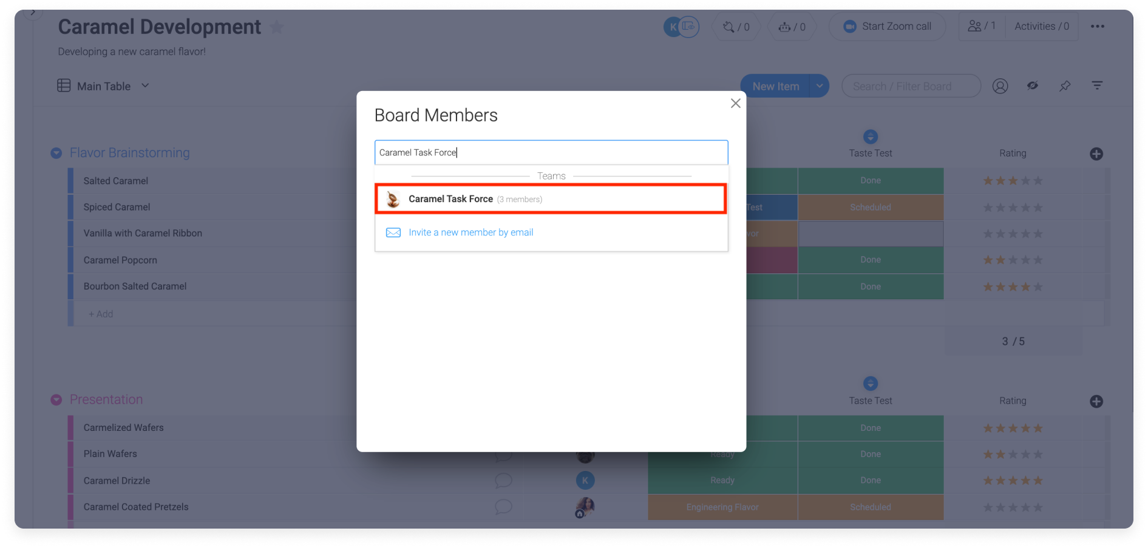Image resolution: width=1148 pixels, height=548 pixels.
Task: Filter board by person icon
Action: (1000, 86)
